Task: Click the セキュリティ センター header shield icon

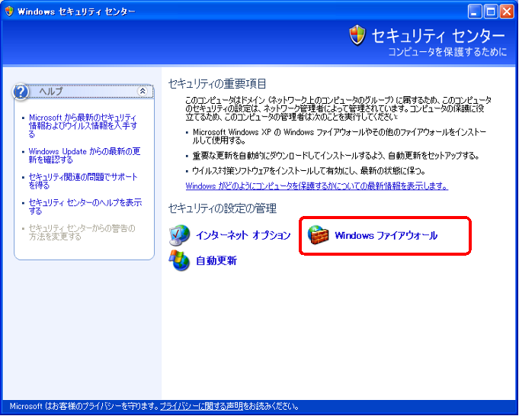Action: click(357, 36)
